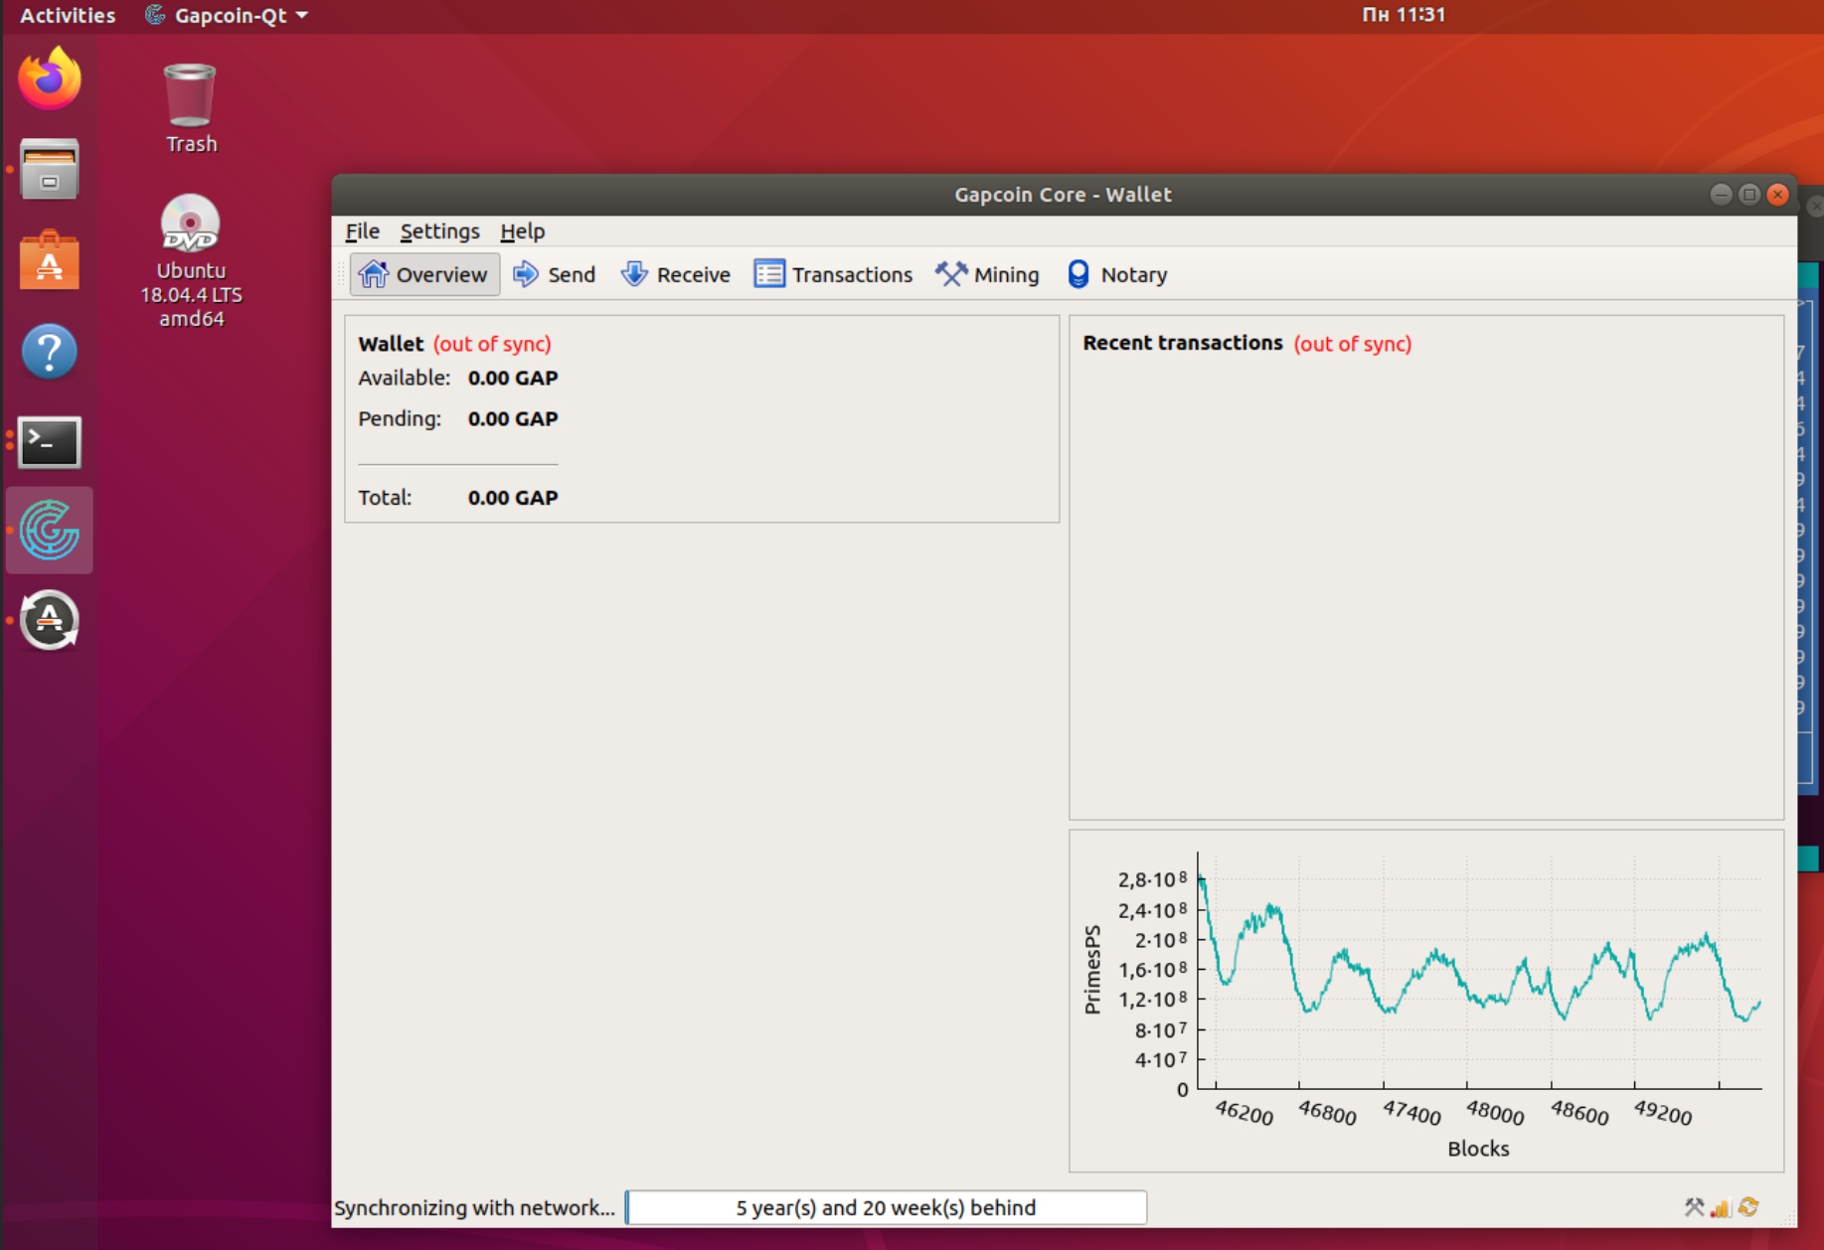Click Recent transactions out of sync label

tap(1352, 344)
